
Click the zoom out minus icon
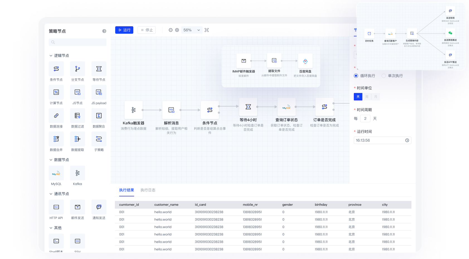pyautogui.click(x=171, y=30)
